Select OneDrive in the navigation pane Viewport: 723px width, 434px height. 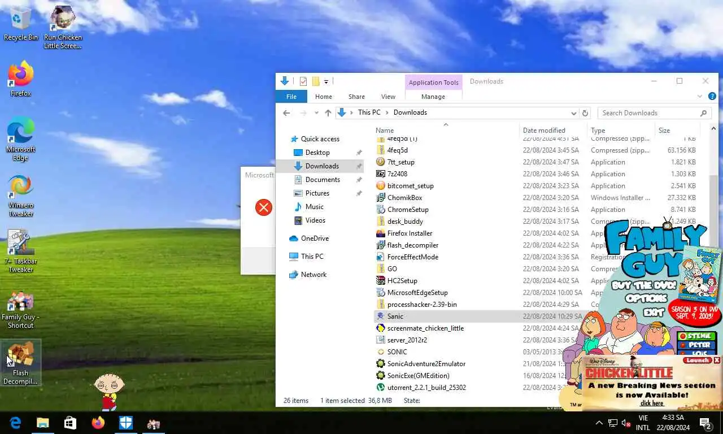click(x=315, y=238)
